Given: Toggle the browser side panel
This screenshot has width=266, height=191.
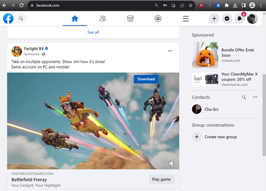Looking at the screenshot, I should [244, 5].
